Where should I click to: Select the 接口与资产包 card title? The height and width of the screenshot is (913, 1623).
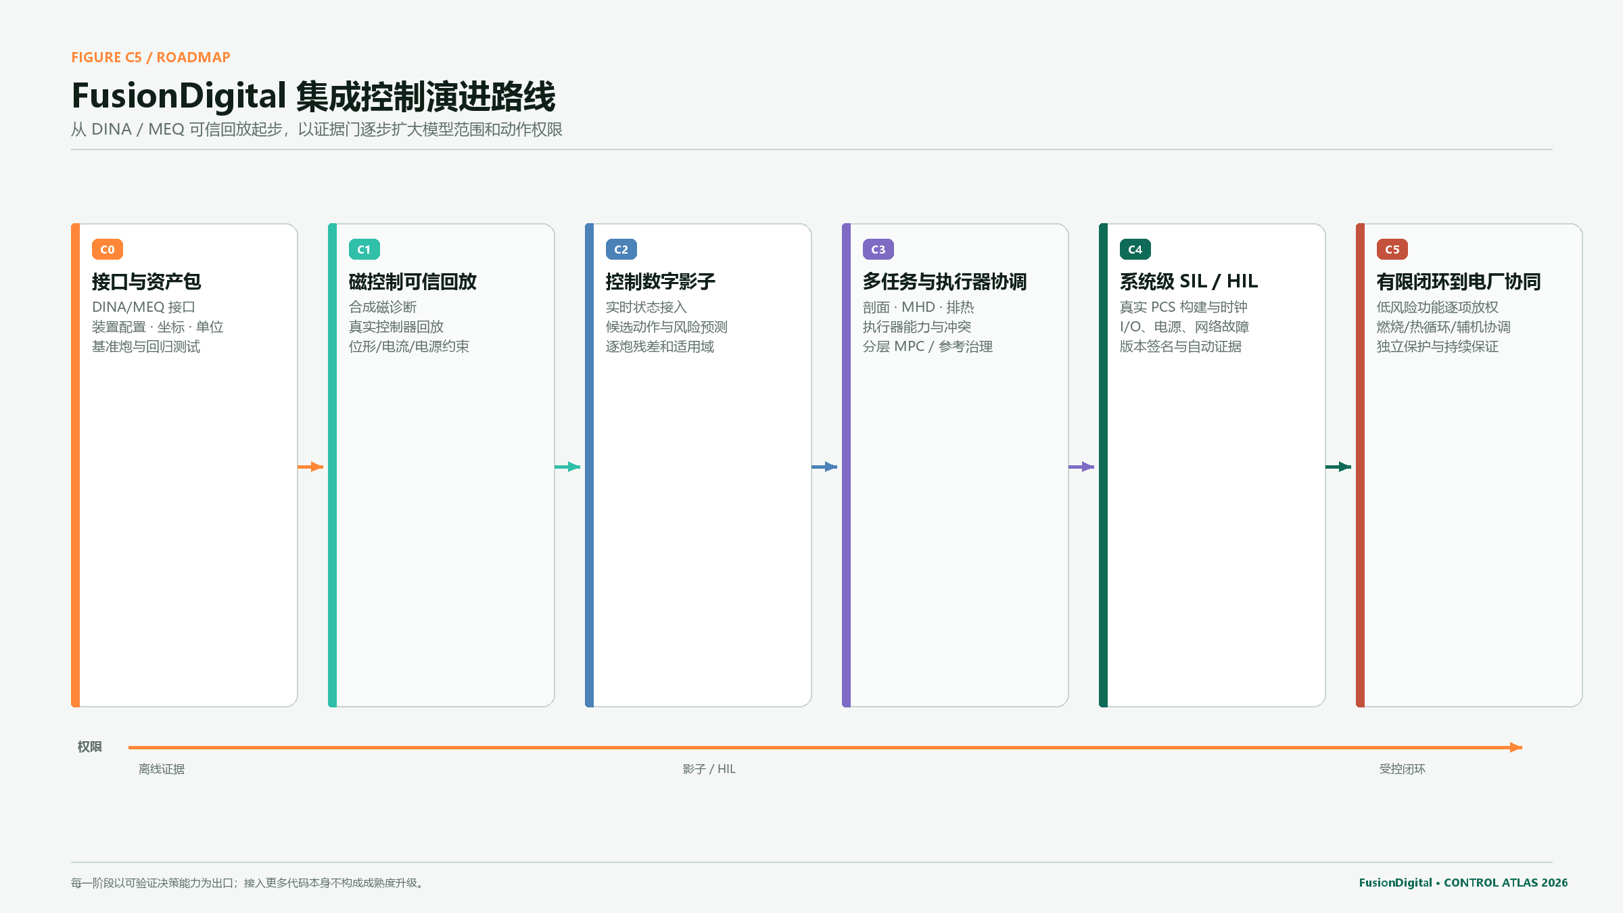pos(146,281)
